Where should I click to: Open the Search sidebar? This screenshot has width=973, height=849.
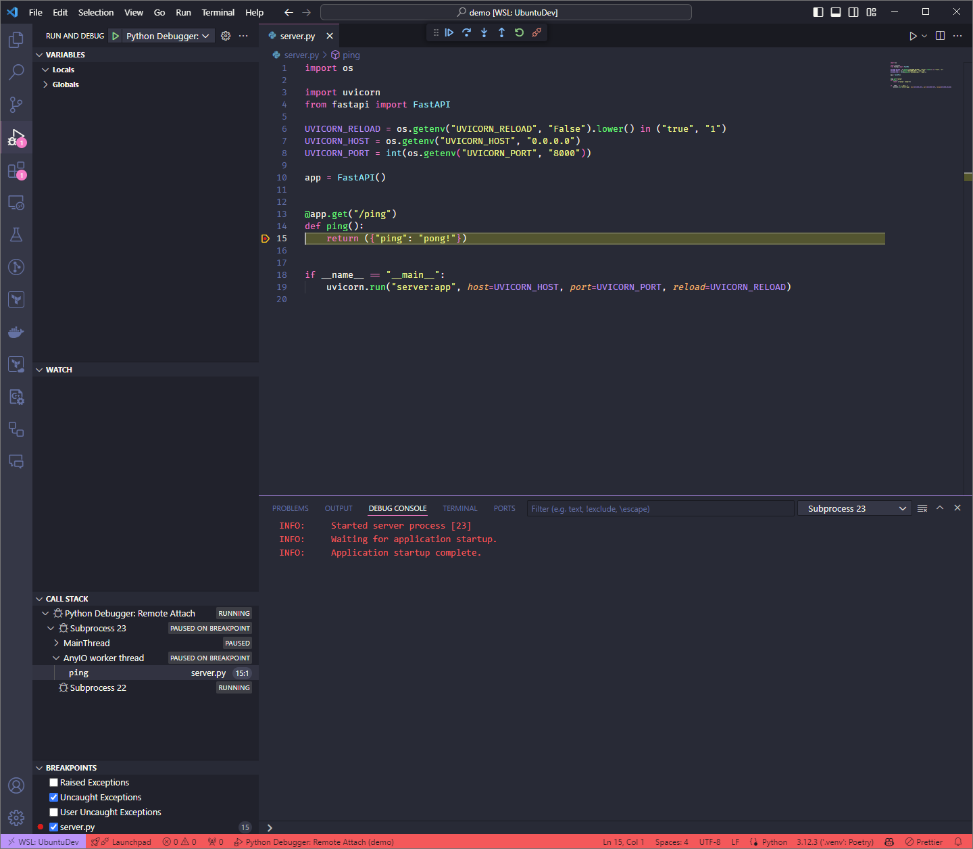coord(16,72)
